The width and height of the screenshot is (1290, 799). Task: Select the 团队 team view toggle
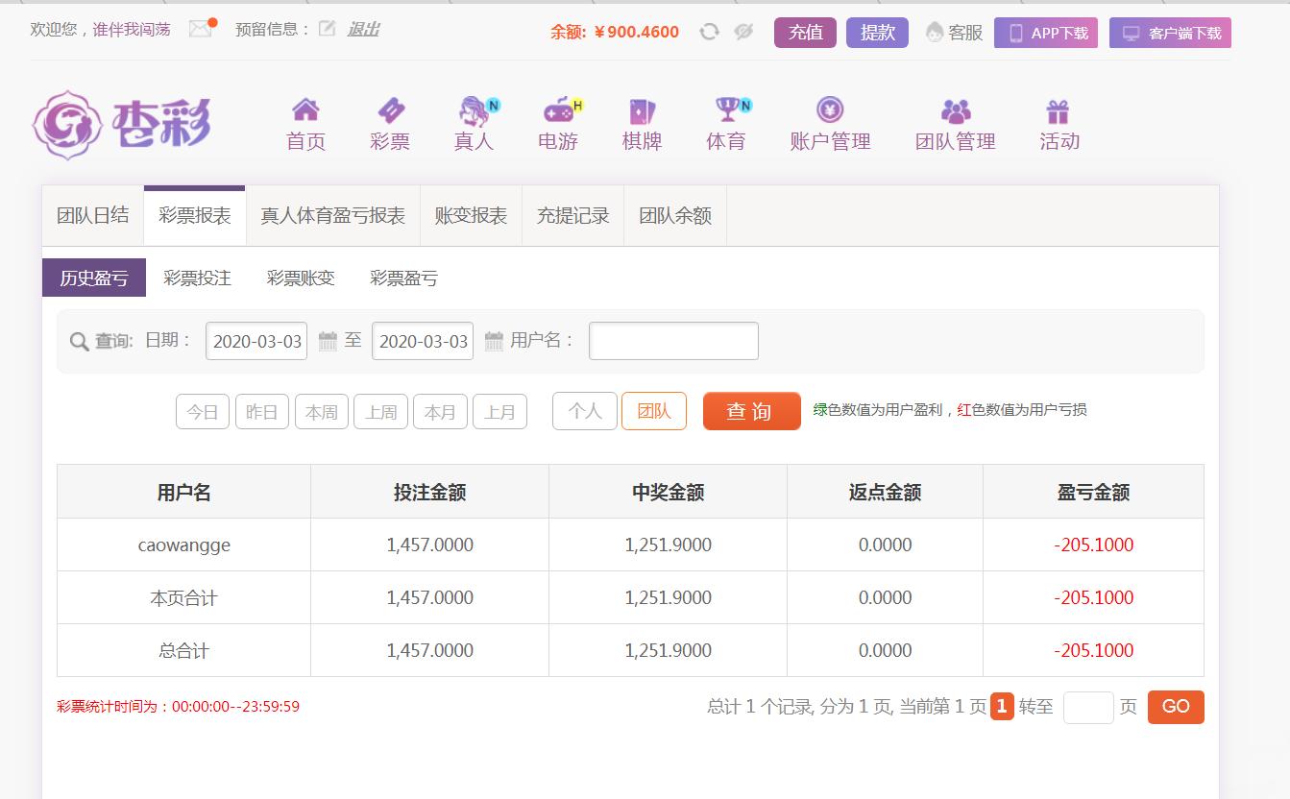pyautogui.click(x=653, y=411)
